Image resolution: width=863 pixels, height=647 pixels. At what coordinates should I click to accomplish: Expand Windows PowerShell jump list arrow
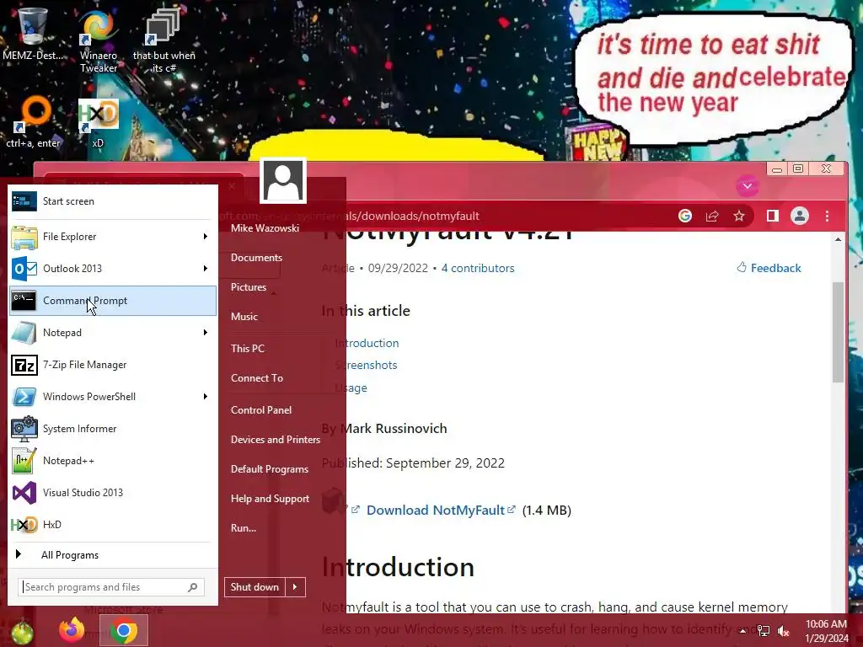coord(206,397)
